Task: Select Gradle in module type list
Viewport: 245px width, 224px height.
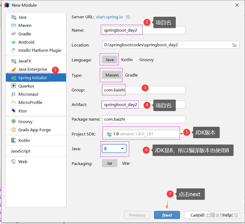Action: [x=36, y=34]
